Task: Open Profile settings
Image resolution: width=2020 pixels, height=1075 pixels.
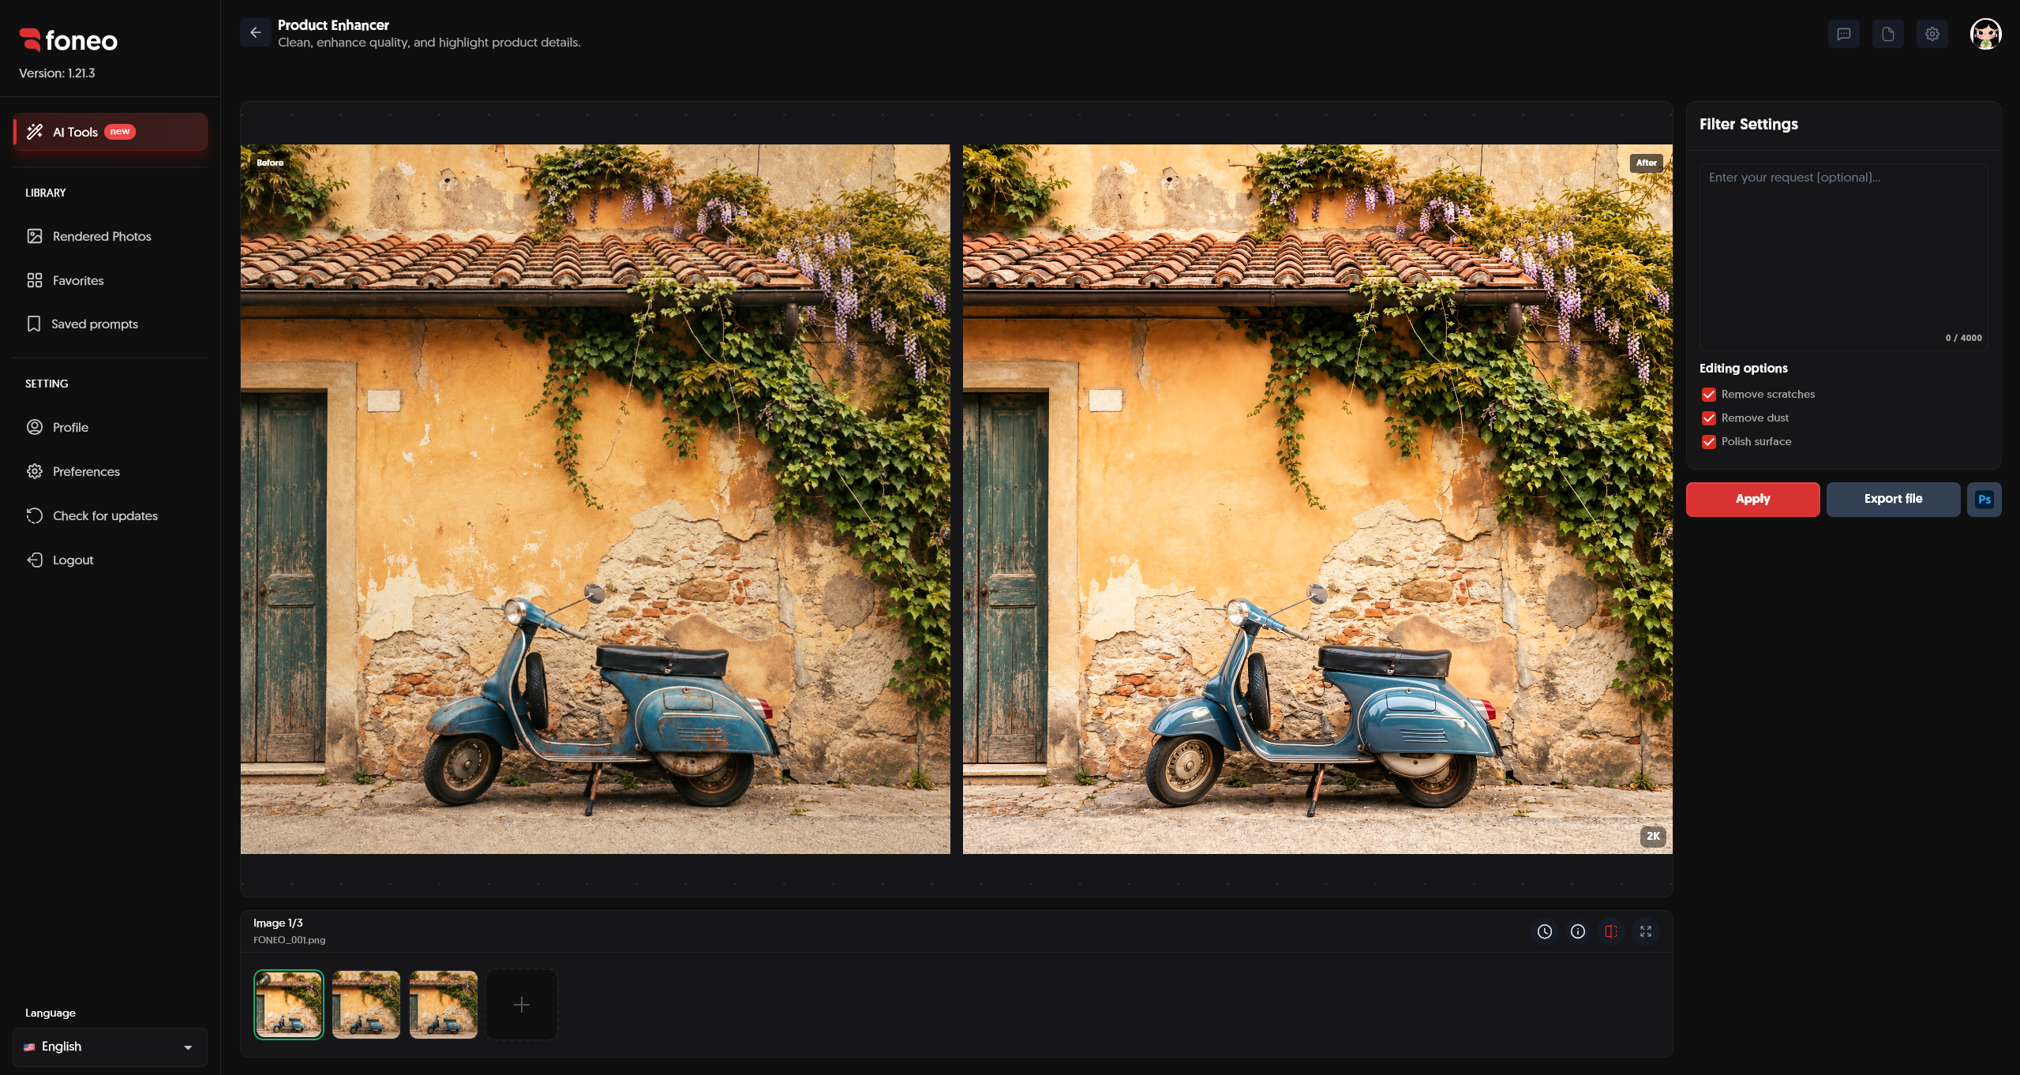Action: click(x=111, y=427)
